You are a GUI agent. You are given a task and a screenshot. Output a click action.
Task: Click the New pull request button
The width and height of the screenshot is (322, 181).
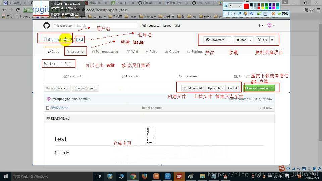(x=86, y=88)
